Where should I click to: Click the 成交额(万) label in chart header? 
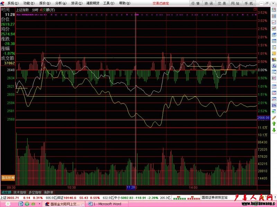[x=47, y=10]
